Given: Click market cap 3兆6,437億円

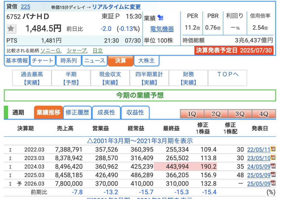Looking at the screenshot, I should pyautogui.click(x=254, y=40).
